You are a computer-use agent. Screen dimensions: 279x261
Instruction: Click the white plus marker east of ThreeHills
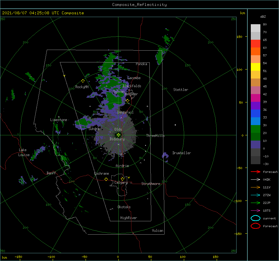pyautogui.click(x=175, y=125)
